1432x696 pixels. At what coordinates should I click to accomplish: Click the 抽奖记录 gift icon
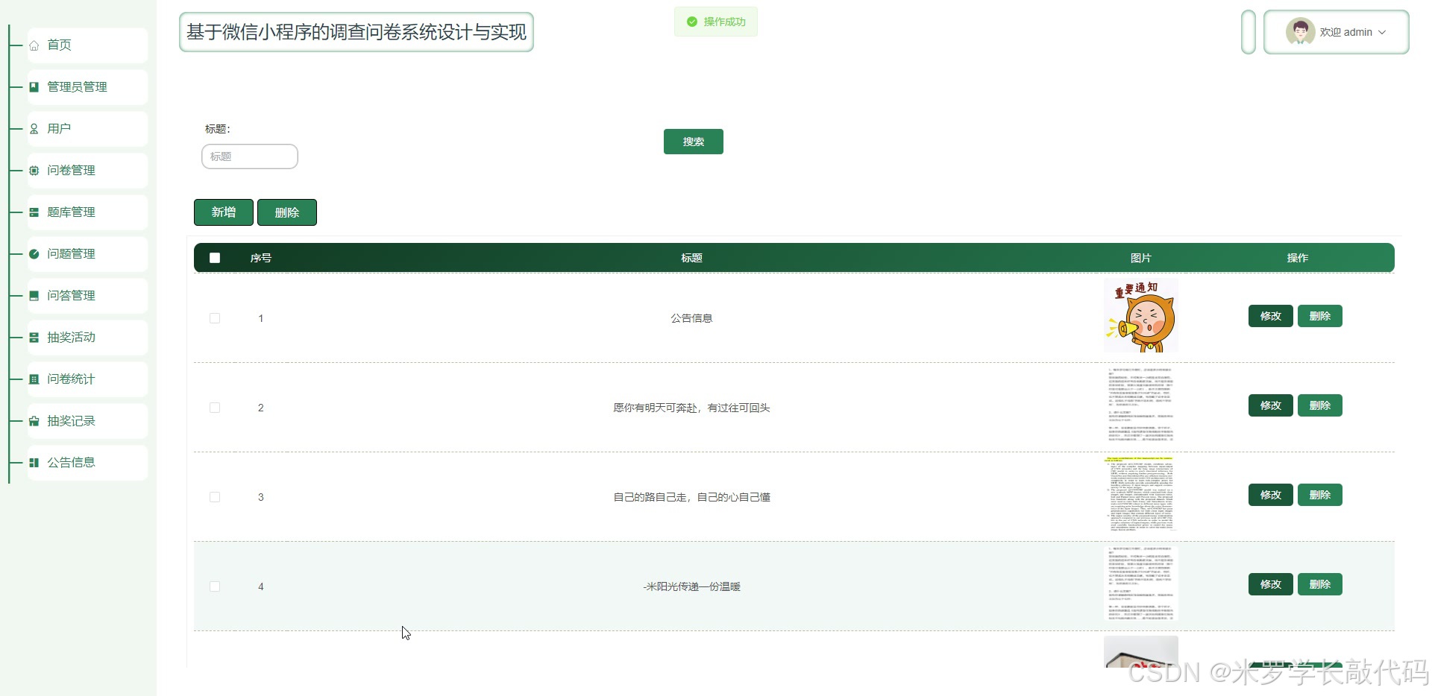pos(34,421)
